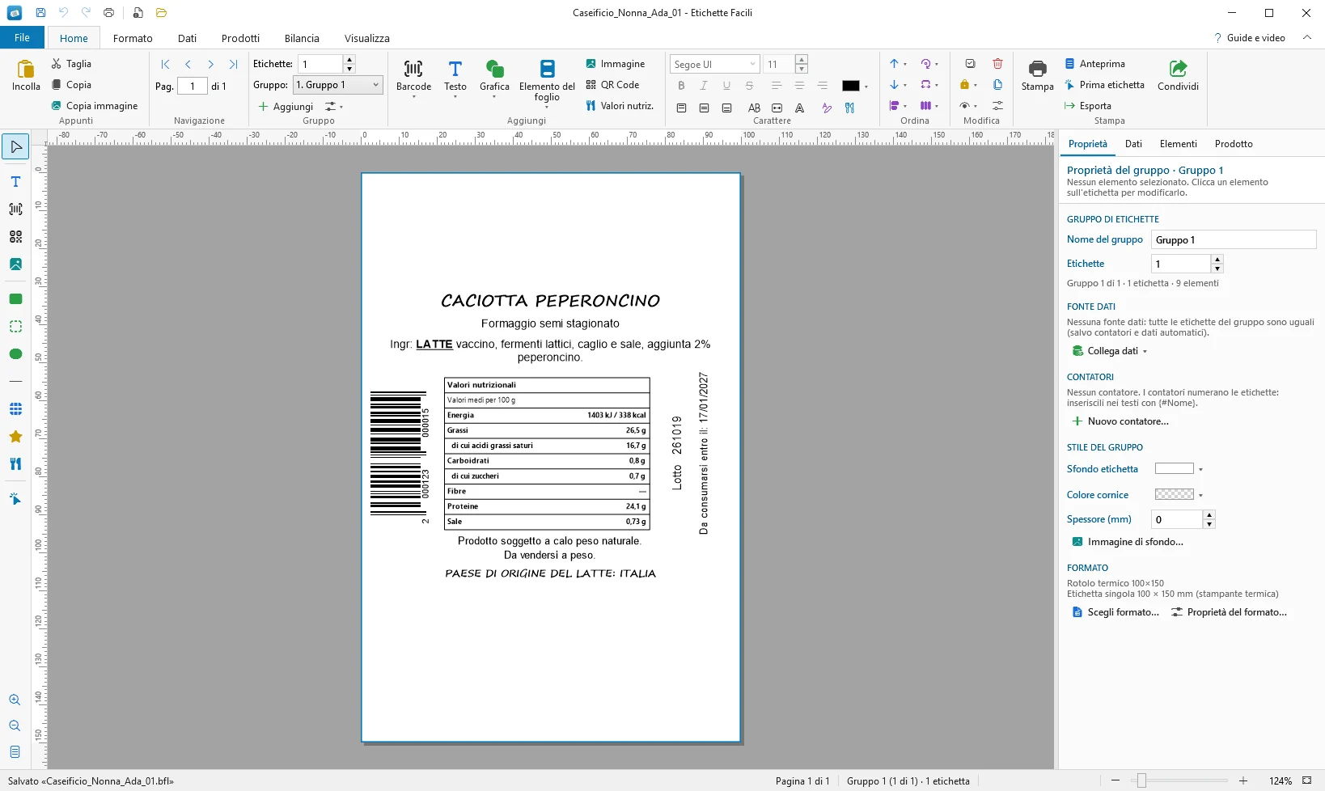
Task: Open Colore cornice dropdown arrow
Action: [x=1200, y=496]
